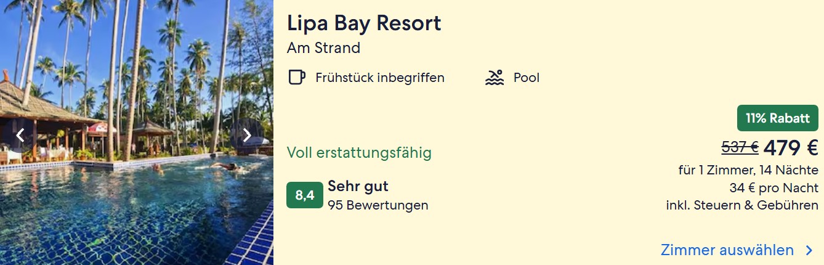Open the 95 Bewertungen reviews
The height and width of the screenshot is (265, 824).
(378, 205)
